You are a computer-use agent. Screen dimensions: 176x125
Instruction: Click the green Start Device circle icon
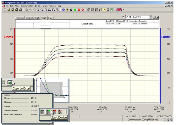[75, 10]
